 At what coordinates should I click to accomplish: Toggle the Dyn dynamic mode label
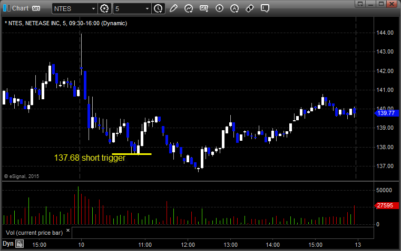coord(8,244)
